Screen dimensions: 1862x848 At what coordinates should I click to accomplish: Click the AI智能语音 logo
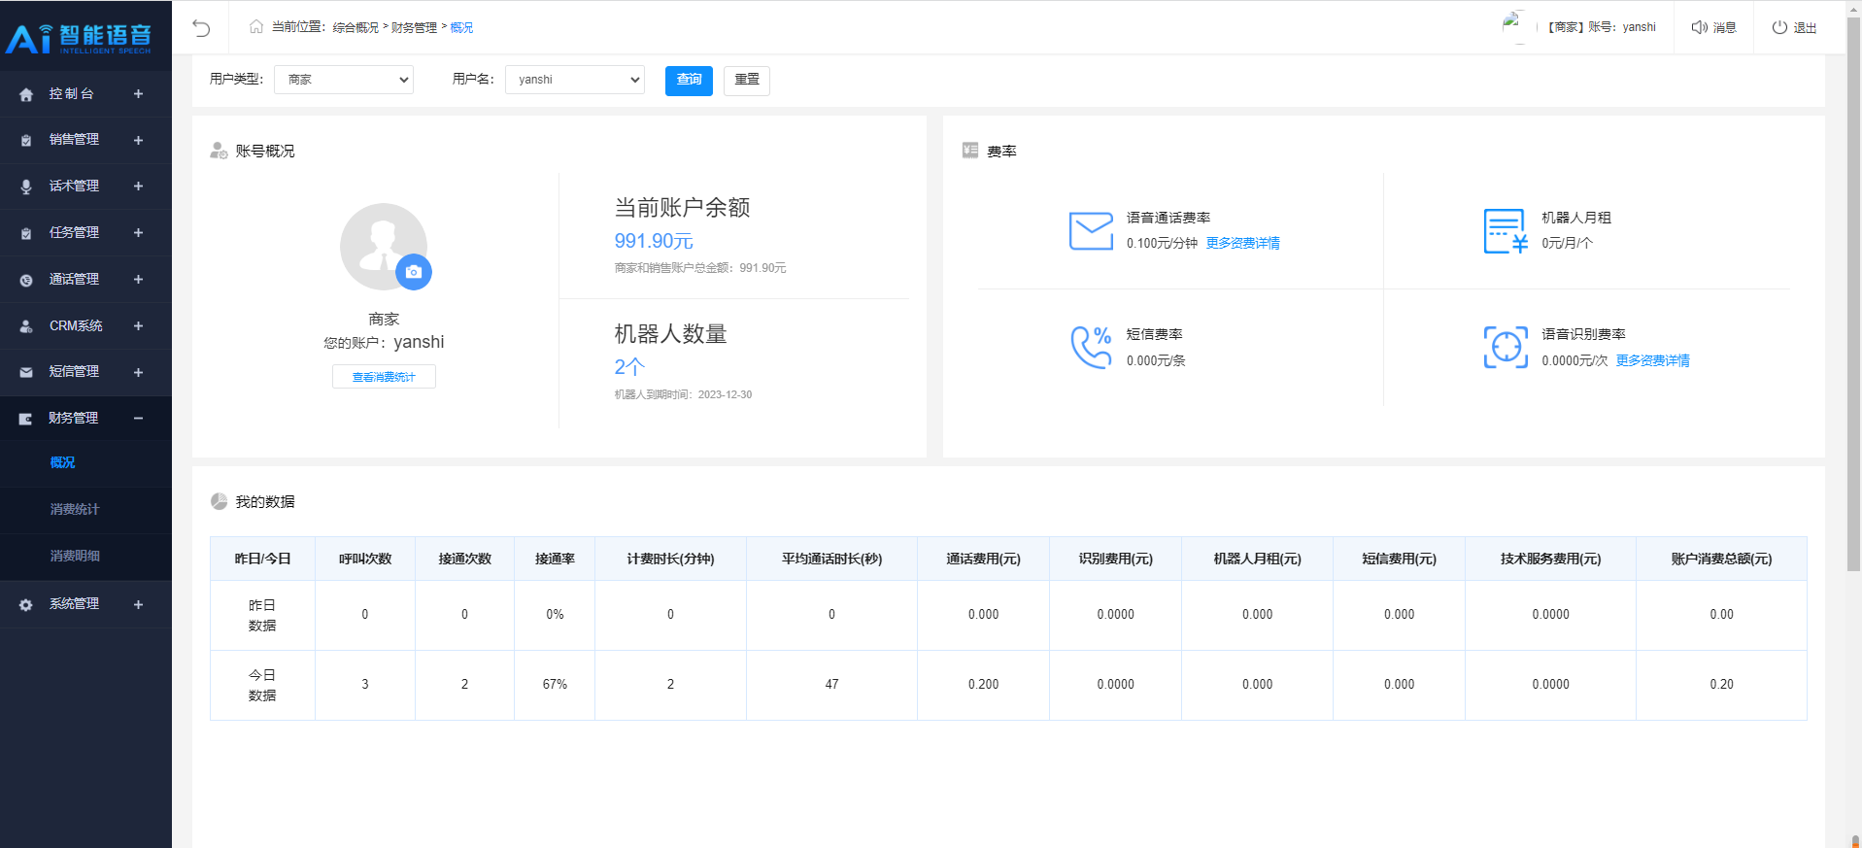[79, 37]
